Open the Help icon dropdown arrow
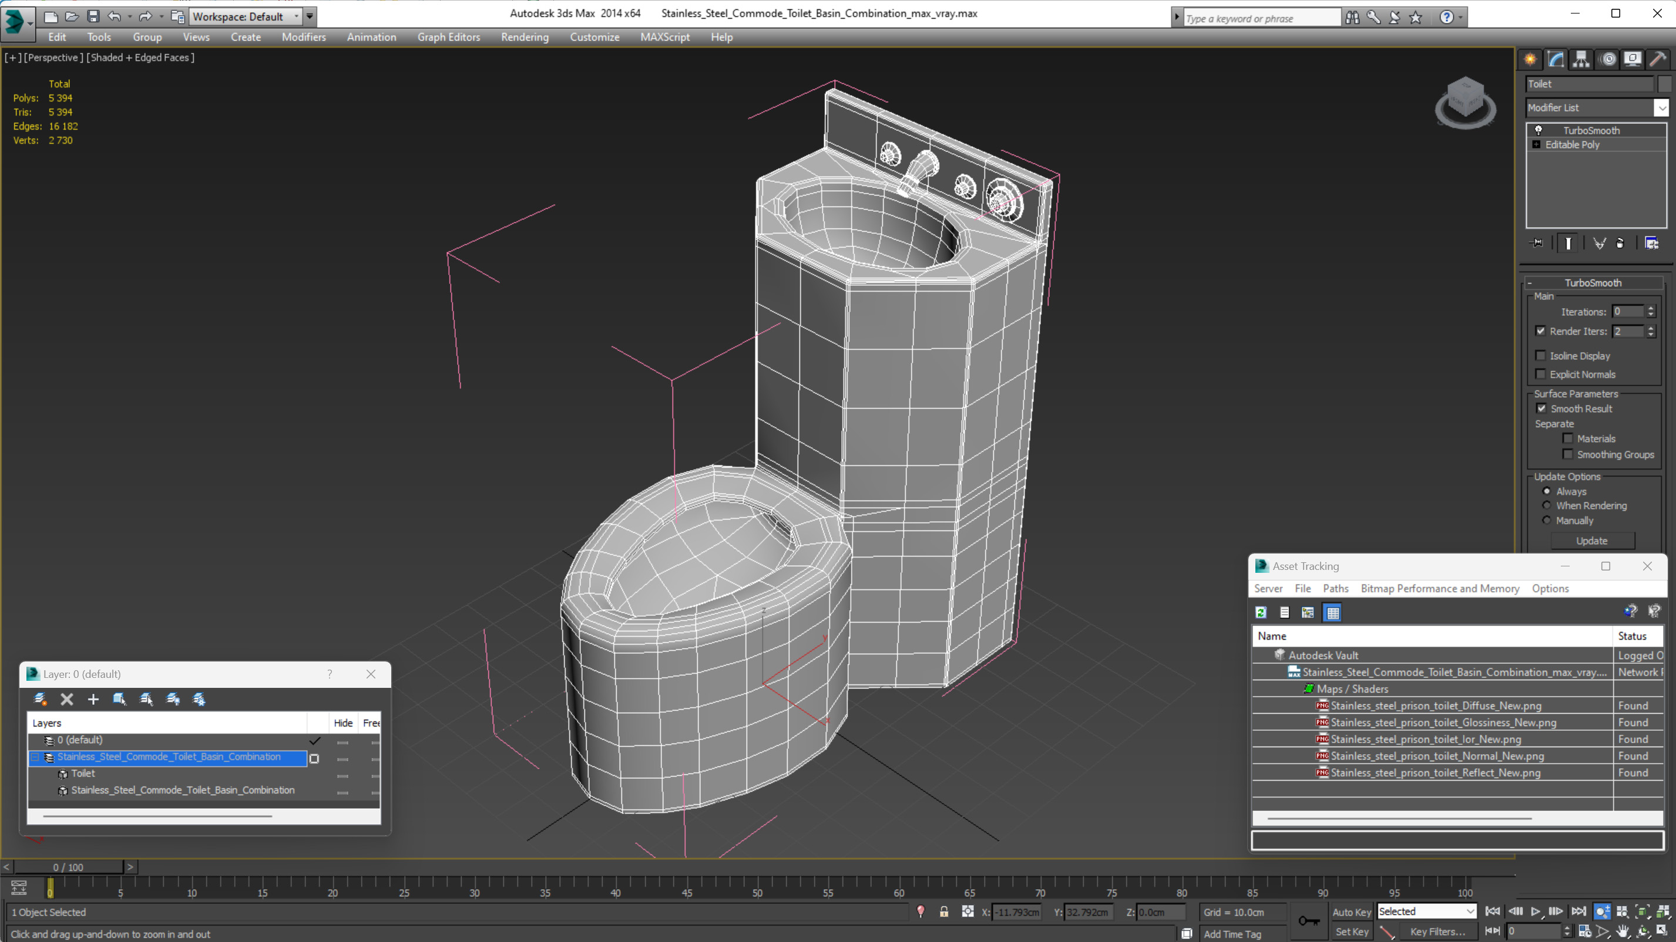The height and width of the screenshot is (942, 1676). point(1462,18)
